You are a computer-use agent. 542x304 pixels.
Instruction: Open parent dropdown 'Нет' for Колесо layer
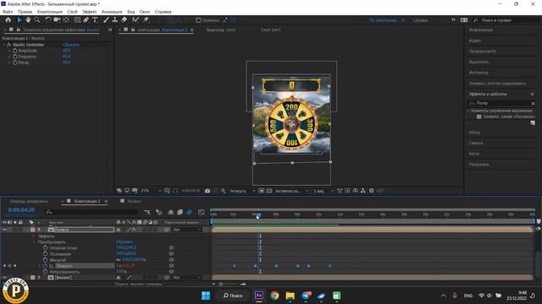pos(187,230)
